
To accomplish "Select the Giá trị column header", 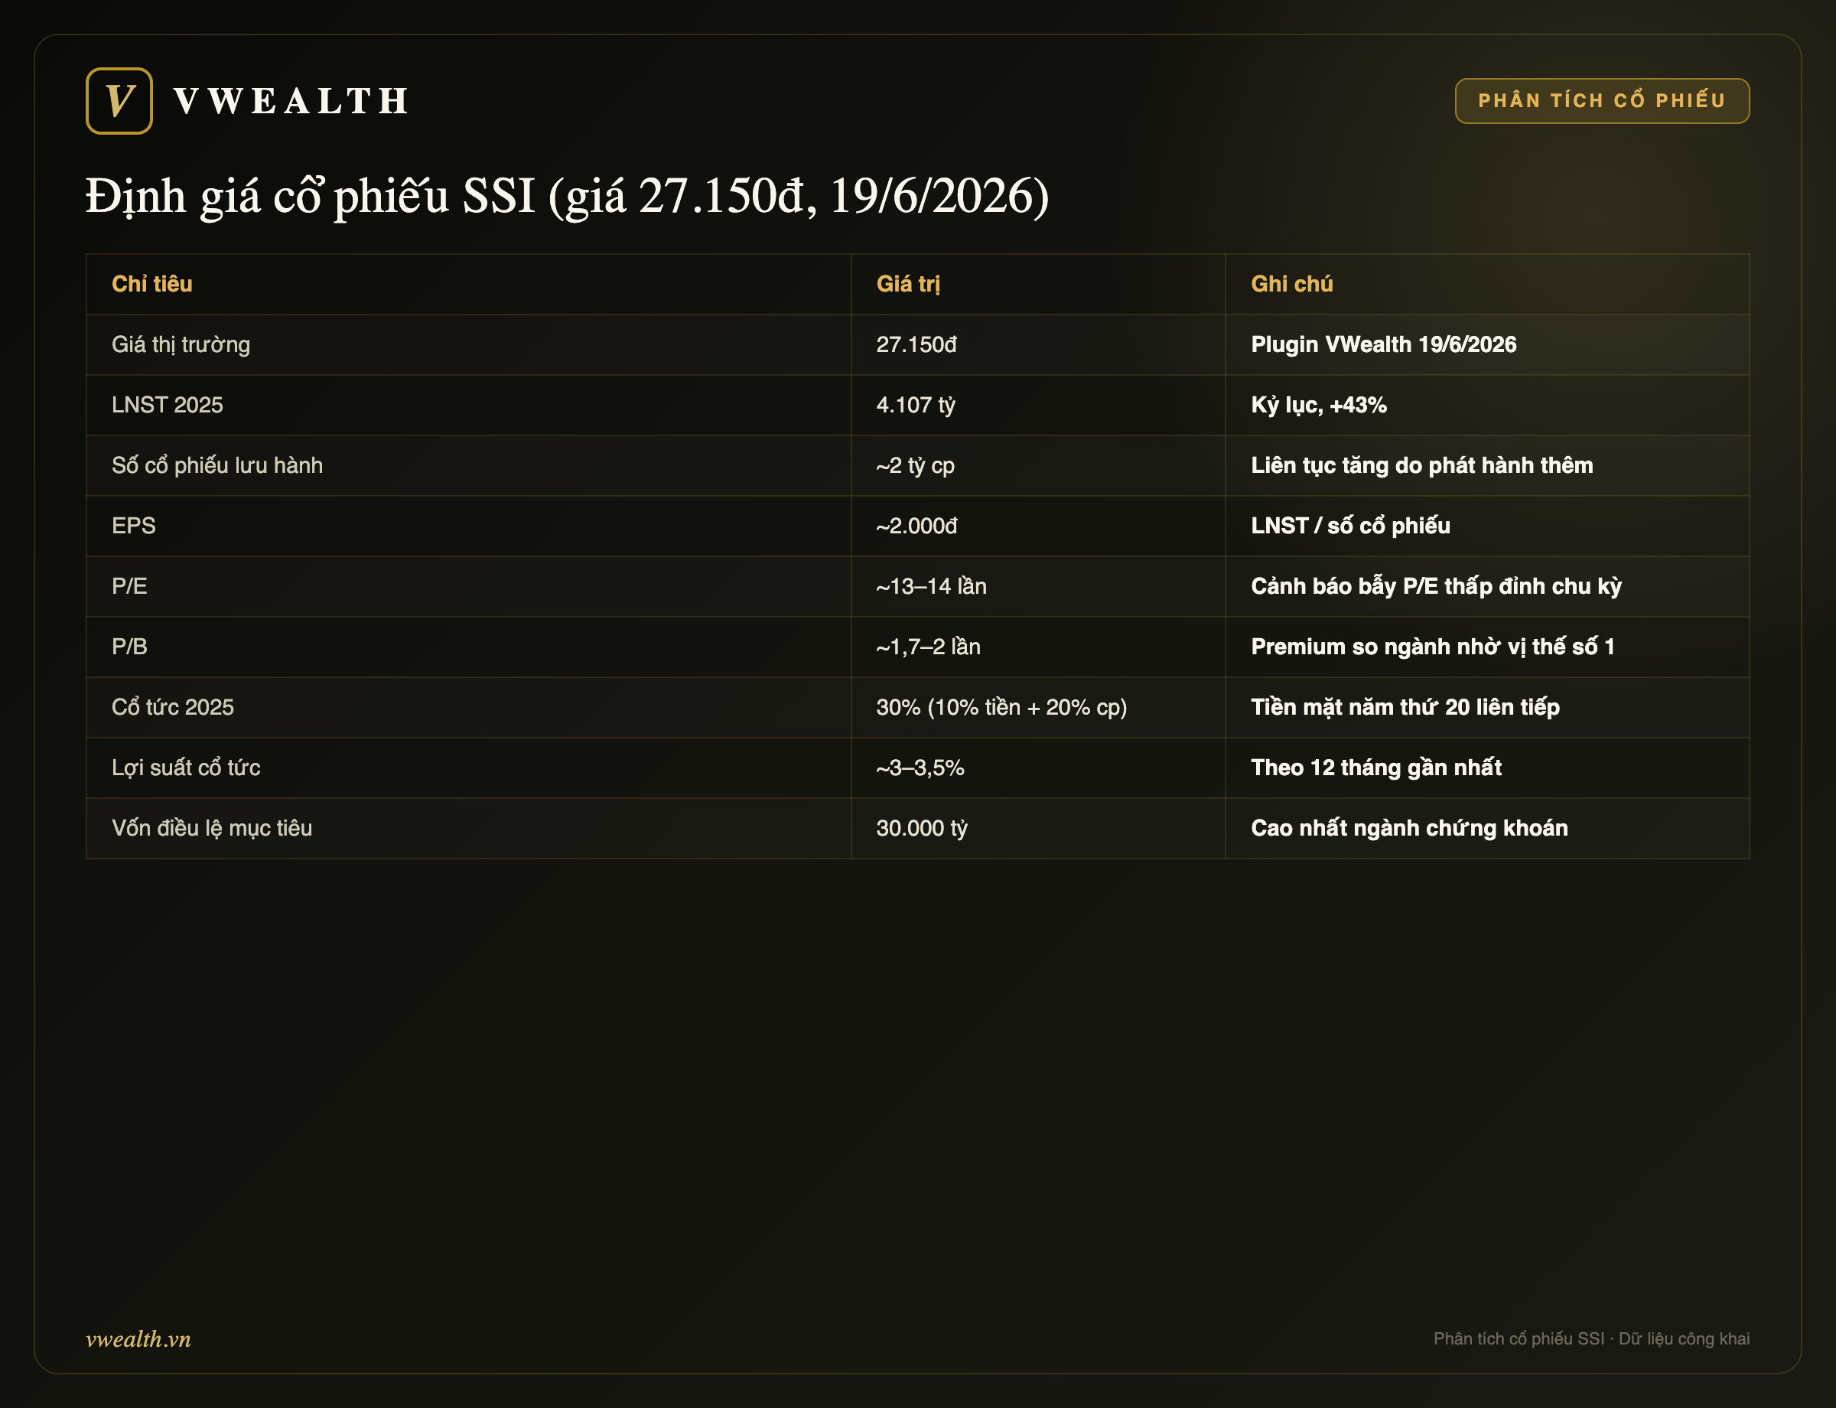I will click(x=907, y=284).
